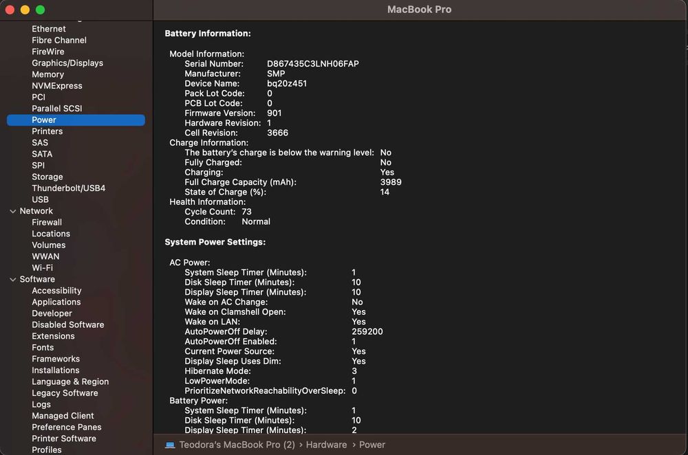Select Ethernet in the sidebar
The width and height of the screenshot is (688, 455).
pos(49,29)
